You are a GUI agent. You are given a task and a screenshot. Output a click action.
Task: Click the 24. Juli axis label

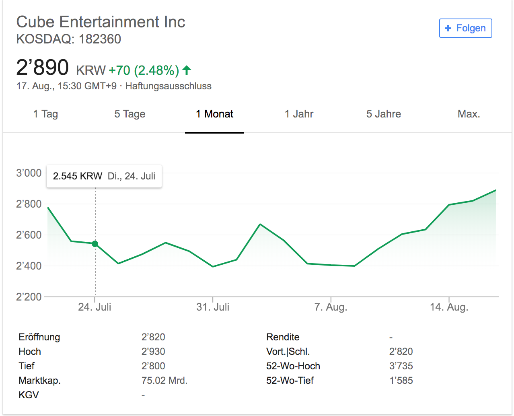pyautogui.click(x=95, y=307)
